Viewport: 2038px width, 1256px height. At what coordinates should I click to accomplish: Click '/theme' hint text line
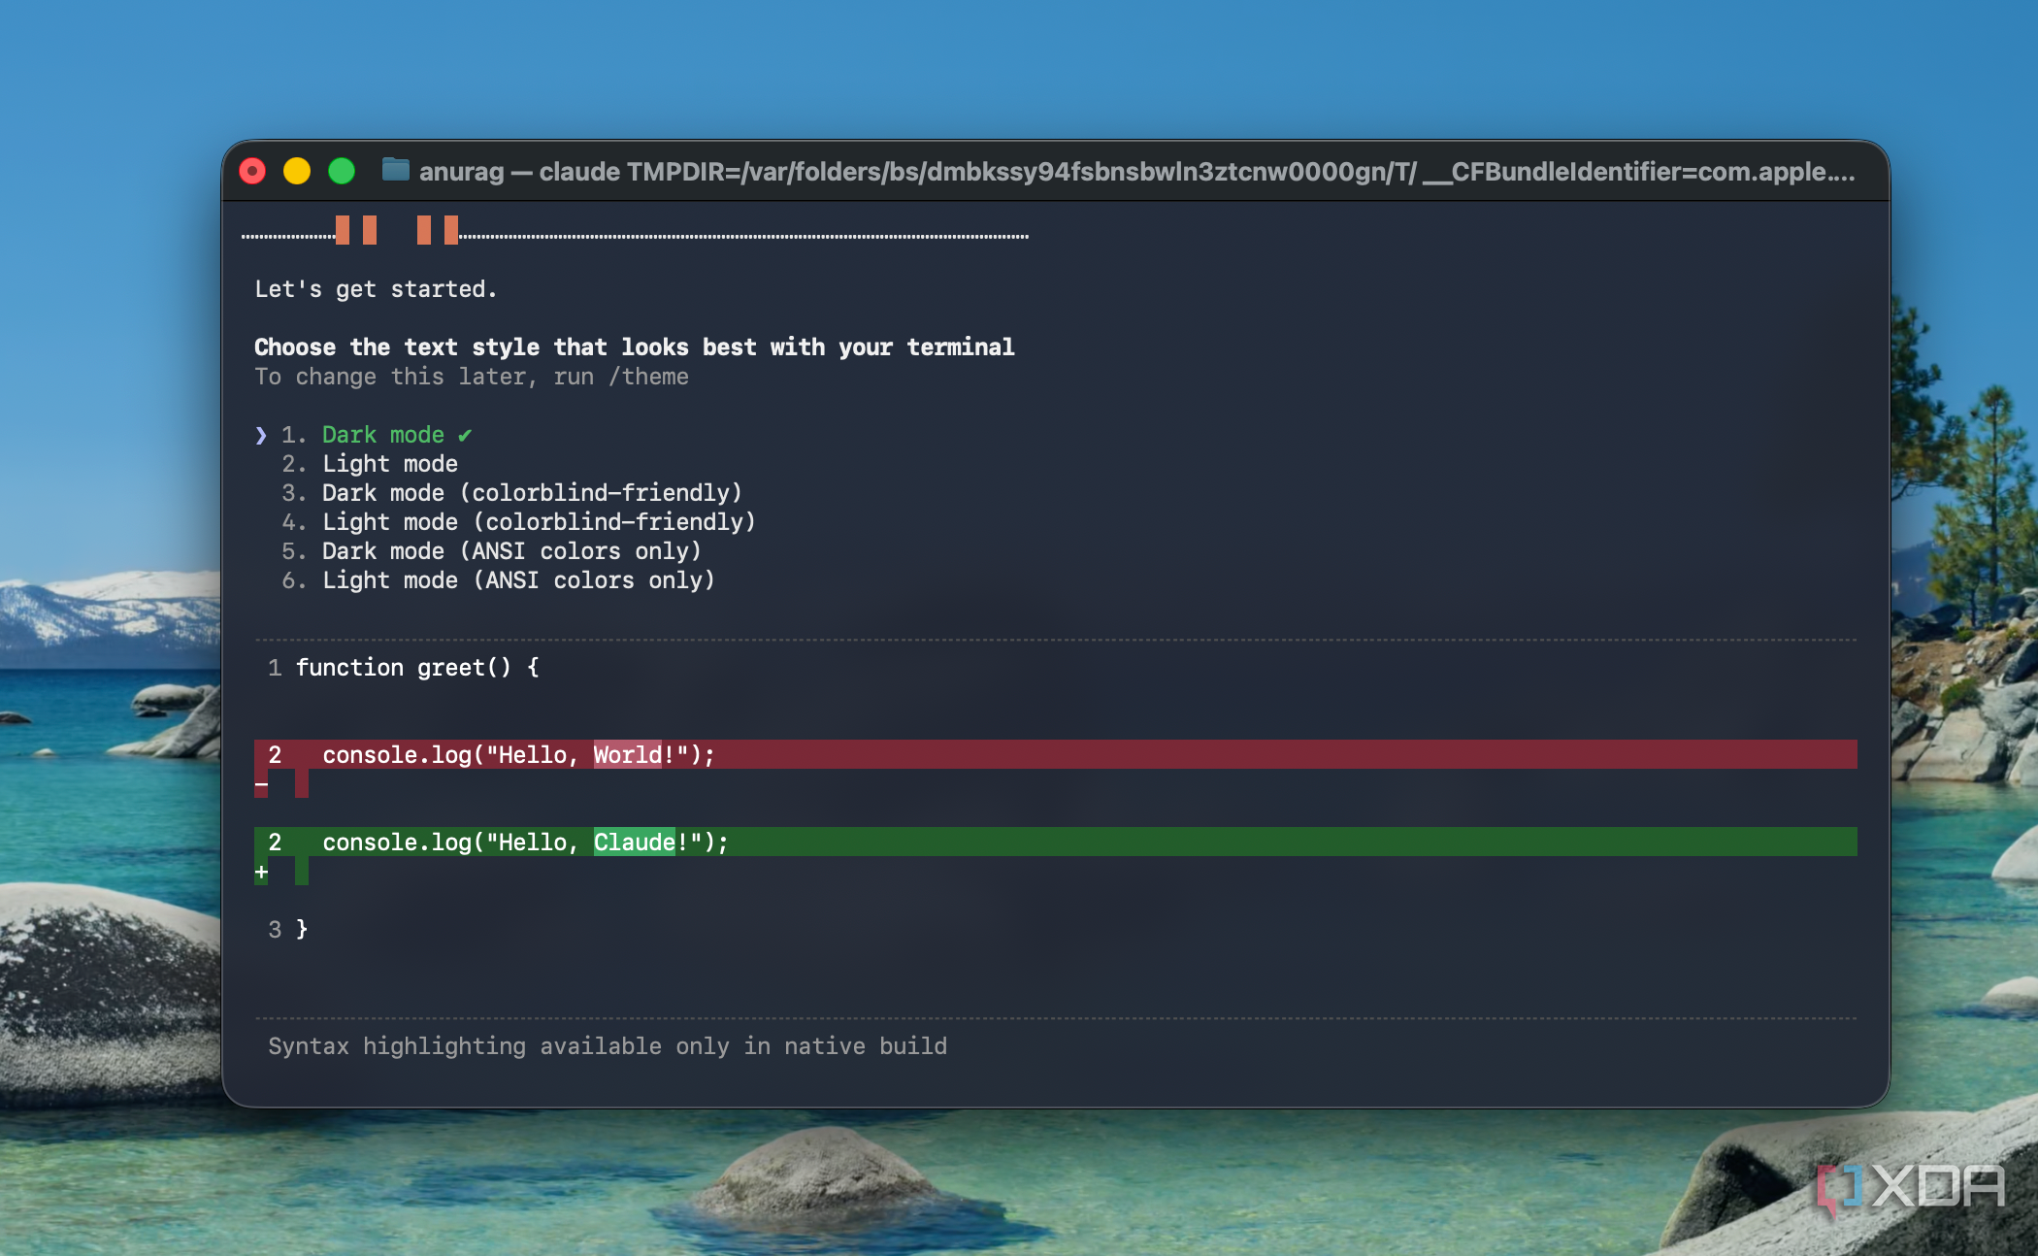472,377
